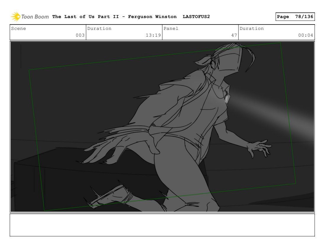Click the 'Panel' header label
Screen dimensions: 325x251
click(x=171, y=29)
